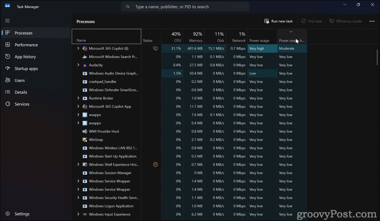Click the efficiency mode leaf status icon
The width and height of the screenshot is (380, 221).
pos(156,49)
